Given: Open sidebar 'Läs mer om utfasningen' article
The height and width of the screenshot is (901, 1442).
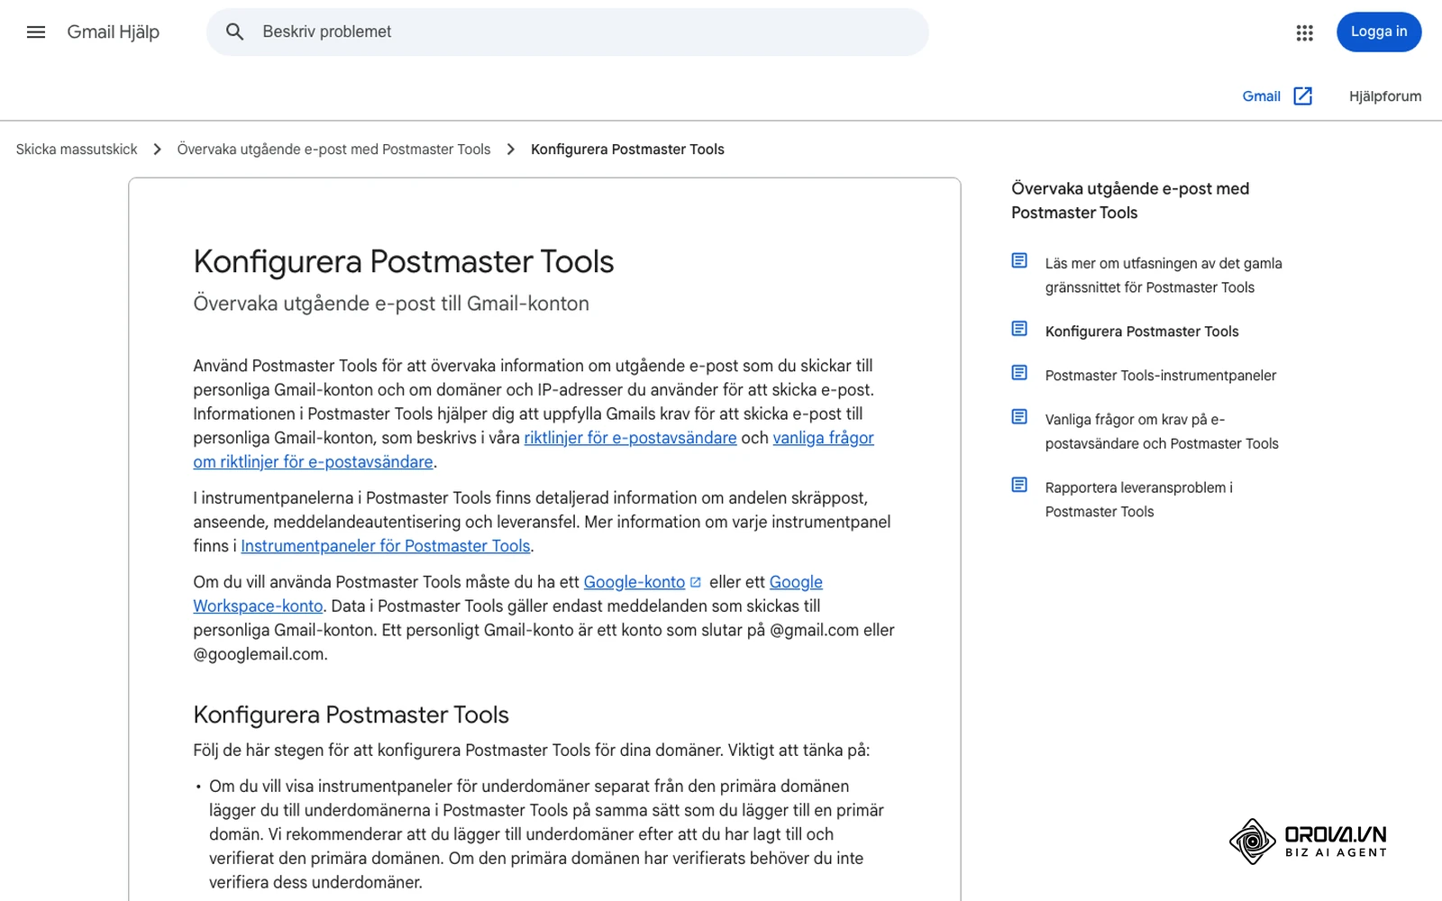Looking at the screenshot, I should click(1164, 276).
